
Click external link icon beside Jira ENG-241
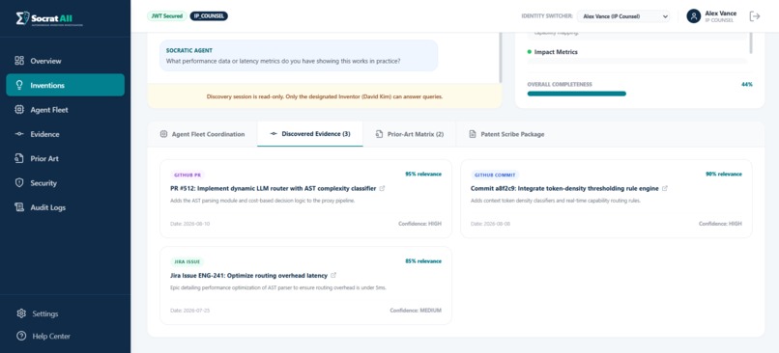333,275
